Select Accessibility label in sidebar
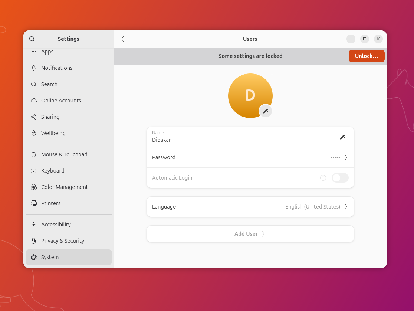Screen dimensions: 414x311 click(56, 225)
